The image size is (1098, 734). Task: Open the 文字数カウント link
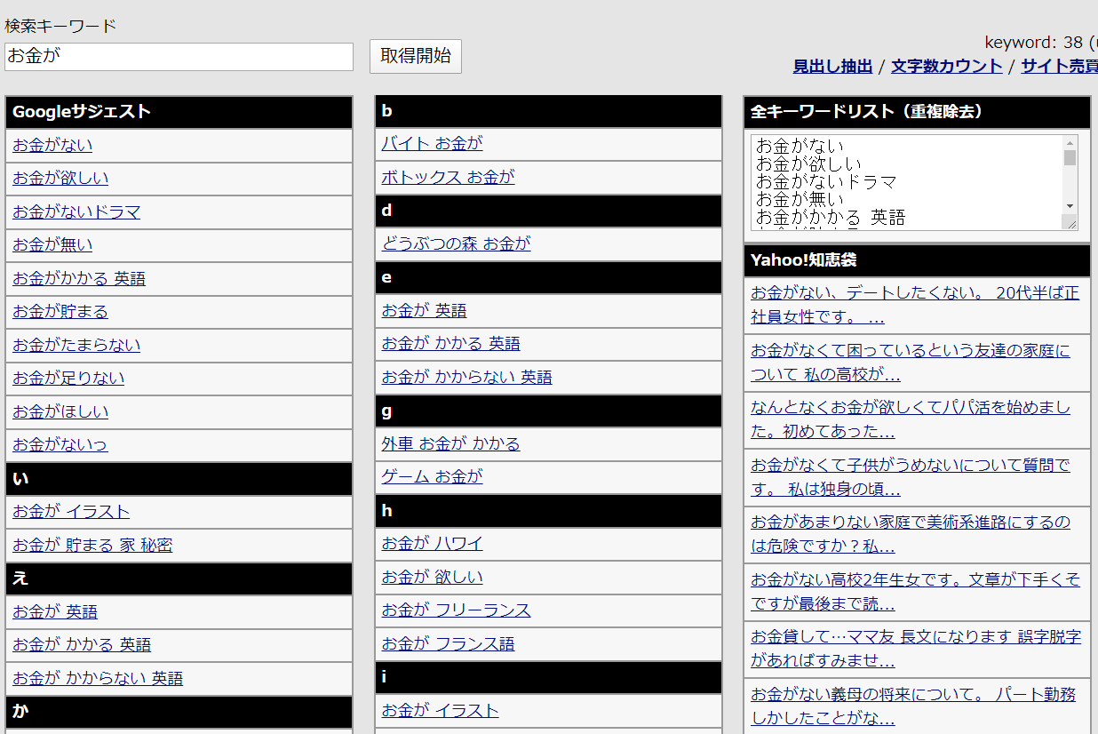coord(946,66)
